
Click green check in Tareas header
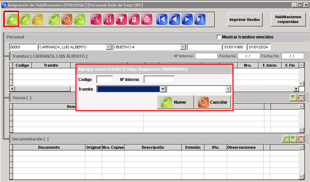tap(294, 98)
